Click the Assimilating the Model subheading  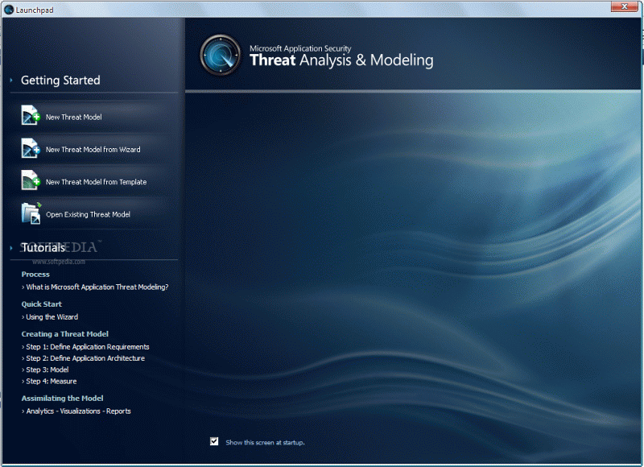pyautogui.click(x=62, y=399)
